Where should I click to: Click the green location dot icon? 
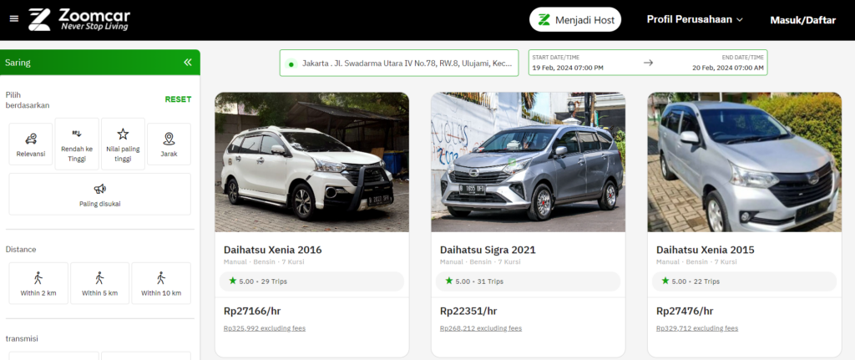[x=291, y=64]
